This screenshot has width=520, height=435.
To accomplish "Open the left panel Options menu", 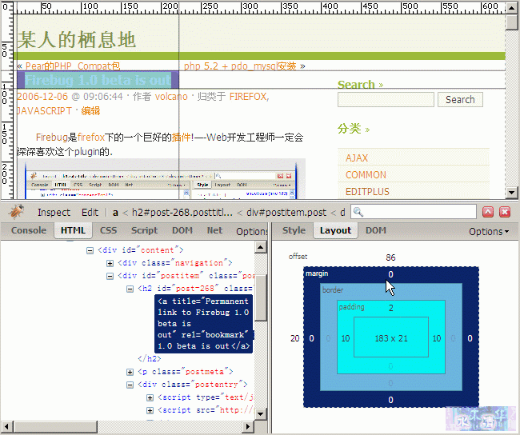I will point(252,231).
